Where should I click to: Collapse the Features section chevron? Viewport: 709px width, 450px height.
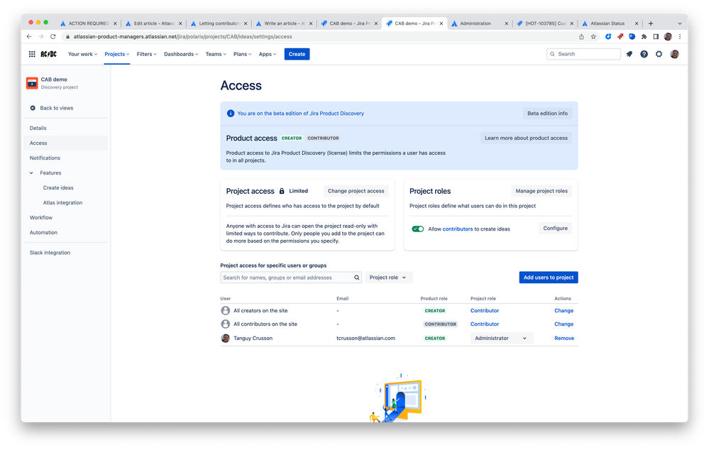[x=31, y=172]
